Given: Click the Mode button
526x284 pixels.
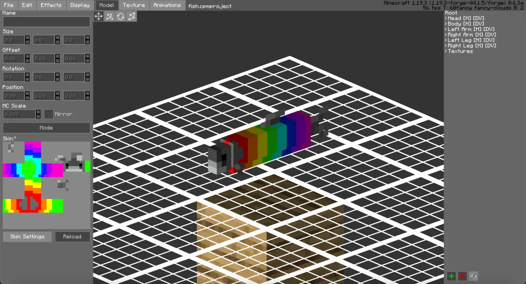Looking at the screenshot, I should pos(46,128).
